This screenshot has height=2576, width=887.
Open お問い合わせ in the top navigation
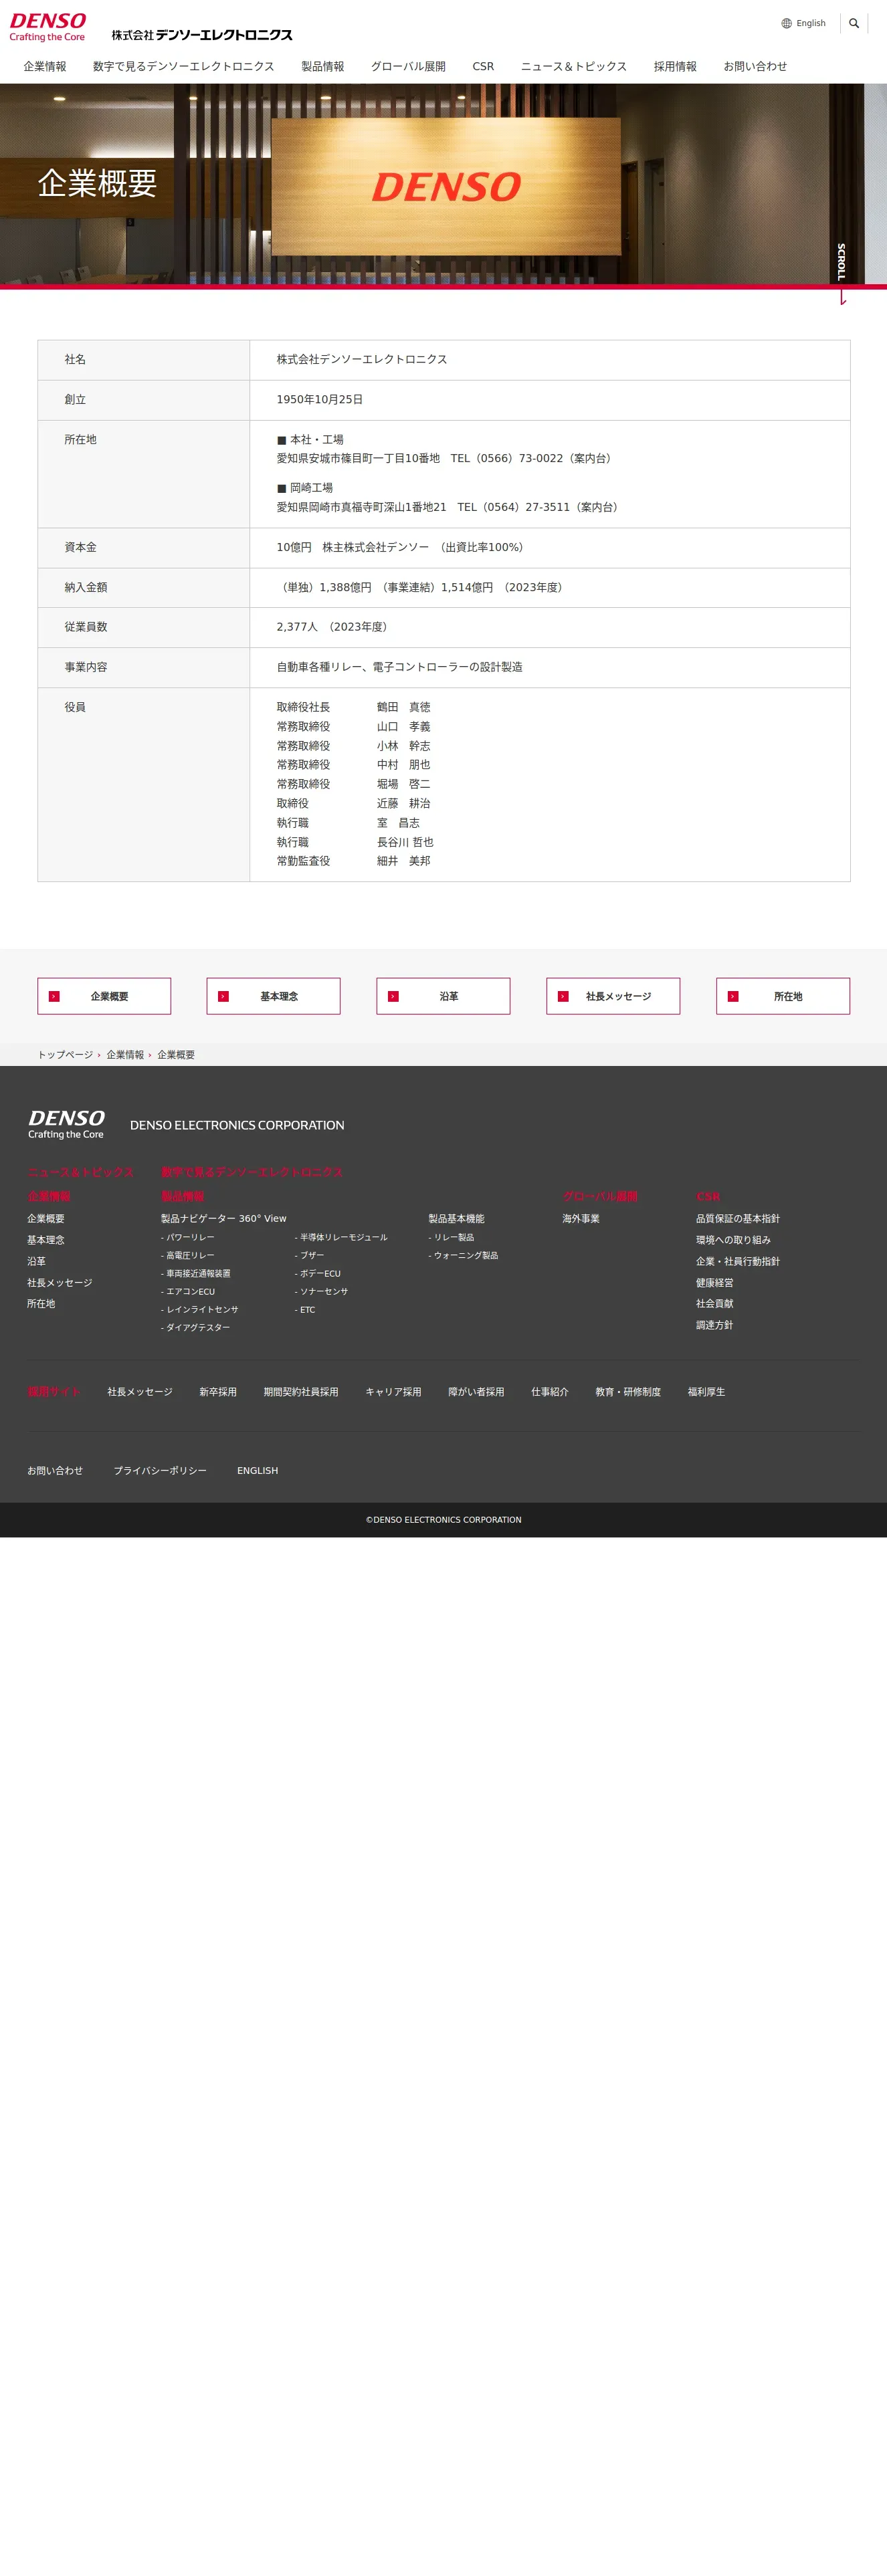755,66
